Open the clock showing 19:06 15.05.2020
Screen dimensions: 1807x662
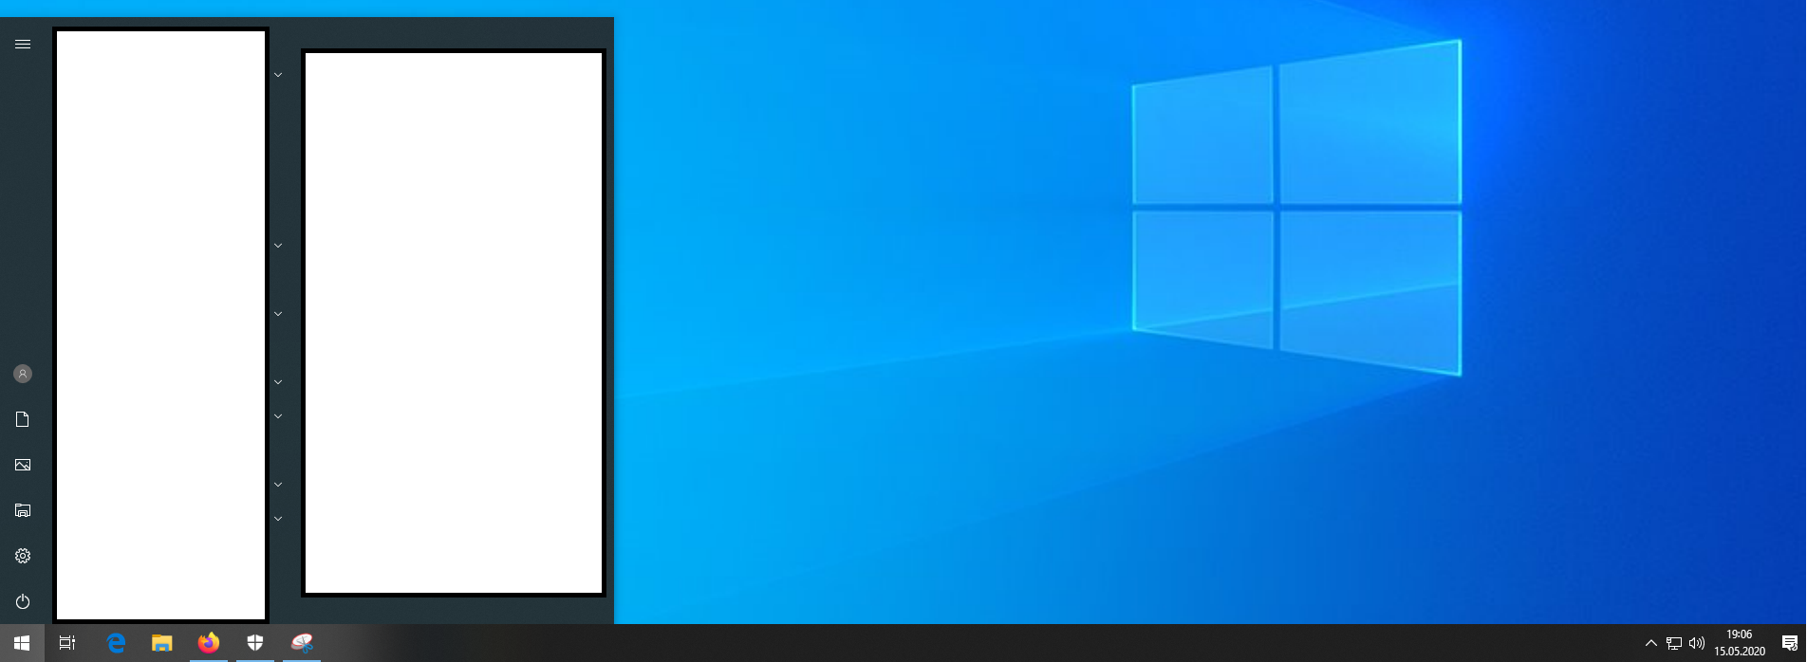coord(1740,643)
